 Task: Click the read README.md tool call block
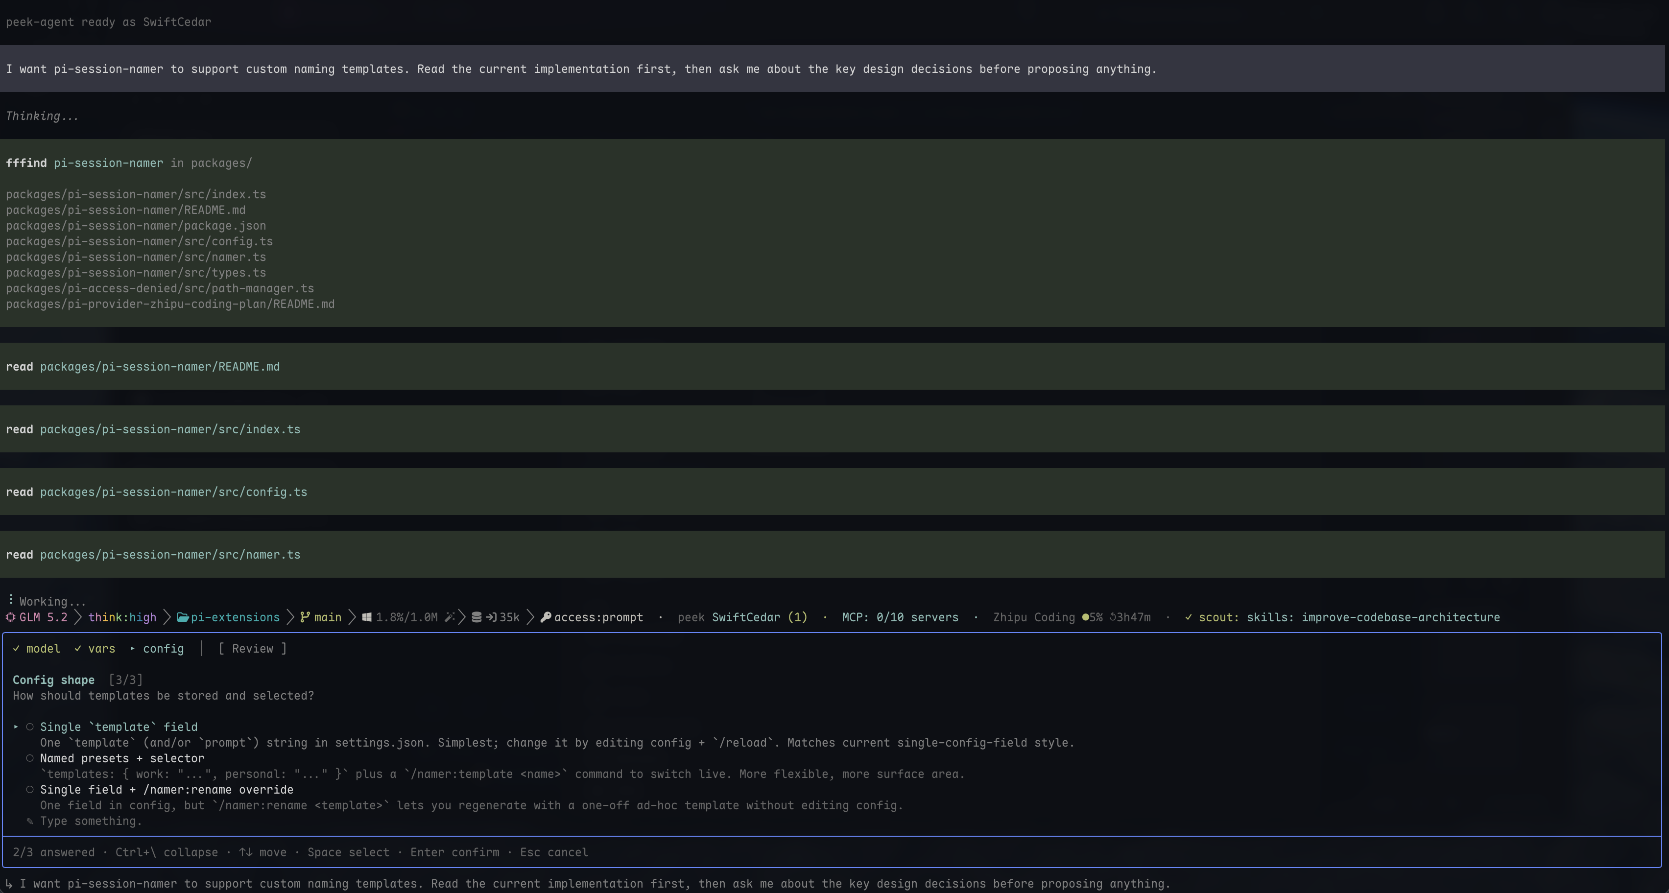click(x=833, y=367)
